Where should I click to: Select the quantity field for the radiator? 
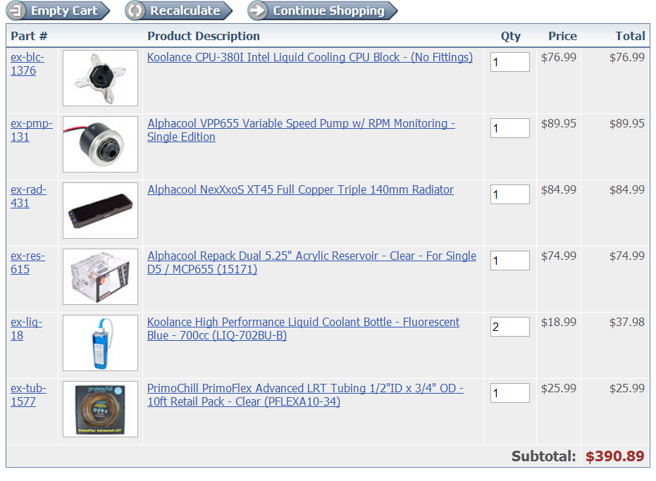(510, 194)
